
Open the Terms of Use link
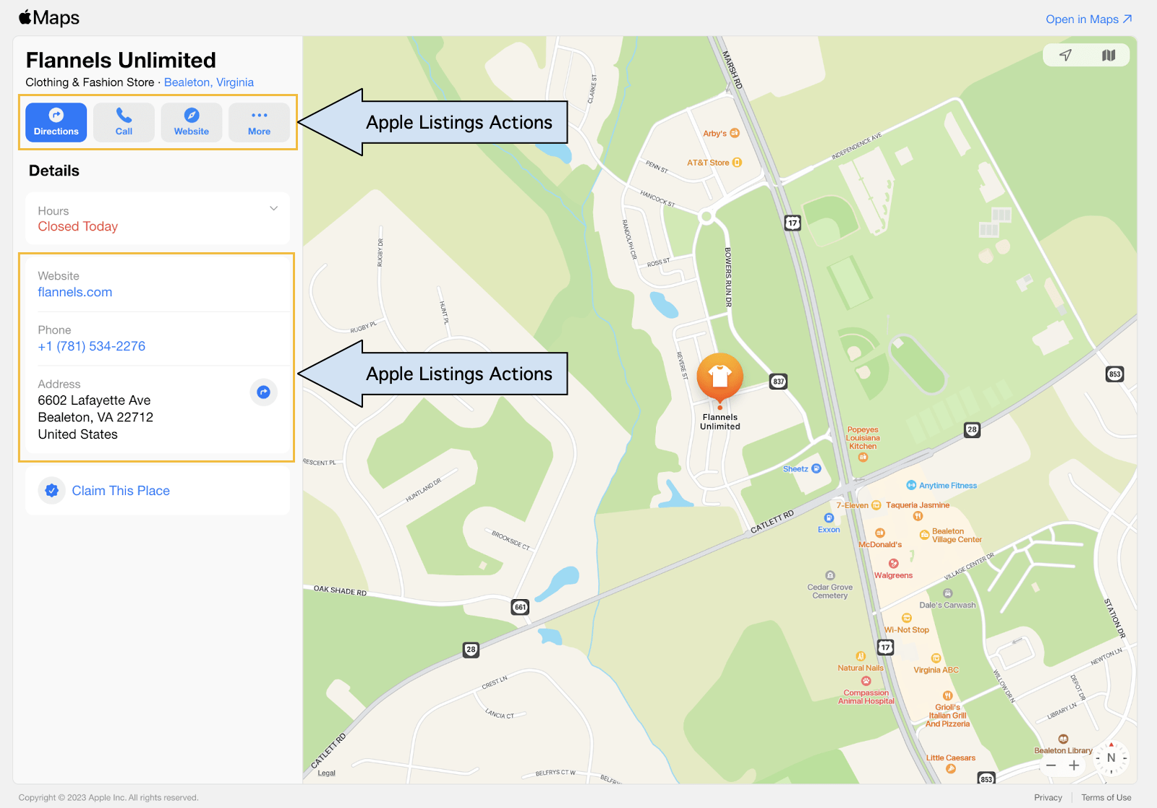pyautogui.click(x=1106, y=798)
